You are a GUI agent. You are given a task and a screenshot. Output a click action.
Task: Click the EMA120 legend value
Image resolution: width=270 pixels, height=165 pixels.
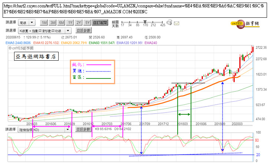coord(129,43)
